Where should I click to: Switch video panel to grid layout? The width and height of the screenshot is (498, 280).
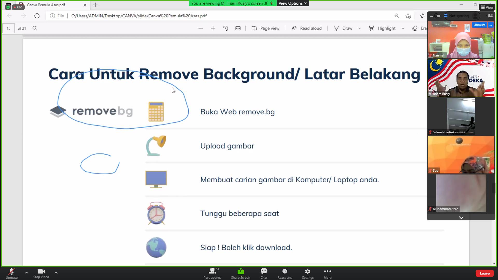[490, 16]
